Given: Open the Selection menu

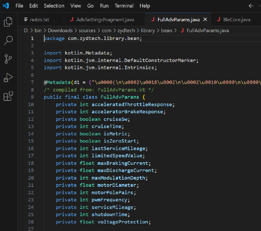Looking at the screenshot, I should pyautogui.click(x=54, y=6).
